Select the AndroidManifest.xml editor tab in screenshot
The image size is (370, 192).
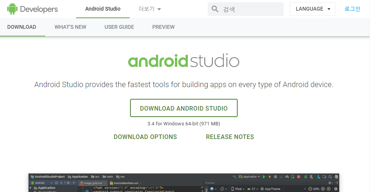[126, 183]
